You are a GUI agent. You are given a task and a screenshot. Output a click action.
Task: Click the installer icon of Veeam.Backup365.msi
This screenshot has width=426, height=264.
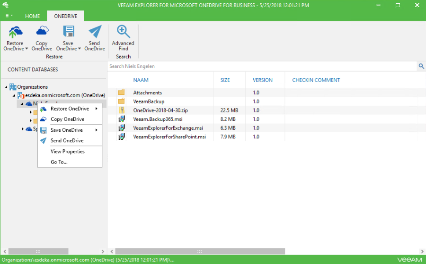122,119
